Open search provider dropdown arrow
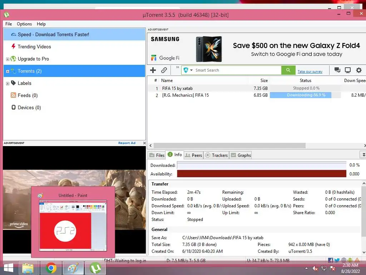The width and height of the screenshot is (366, 275). (192, 70)
